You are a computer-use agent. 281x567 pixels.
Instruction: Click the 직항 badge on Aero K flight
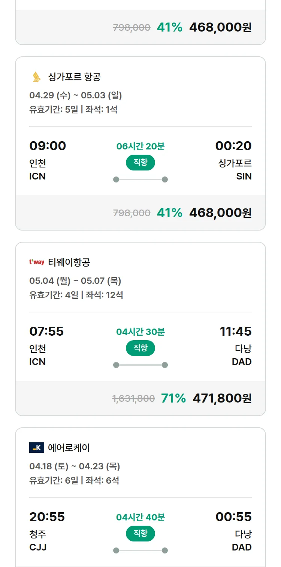click(x=140, y=534)
